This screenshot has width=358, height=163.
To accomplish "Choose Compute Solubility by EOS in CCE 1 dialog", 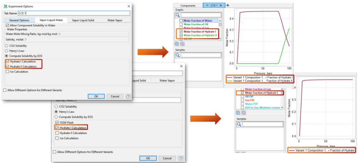I will [7, 56].
